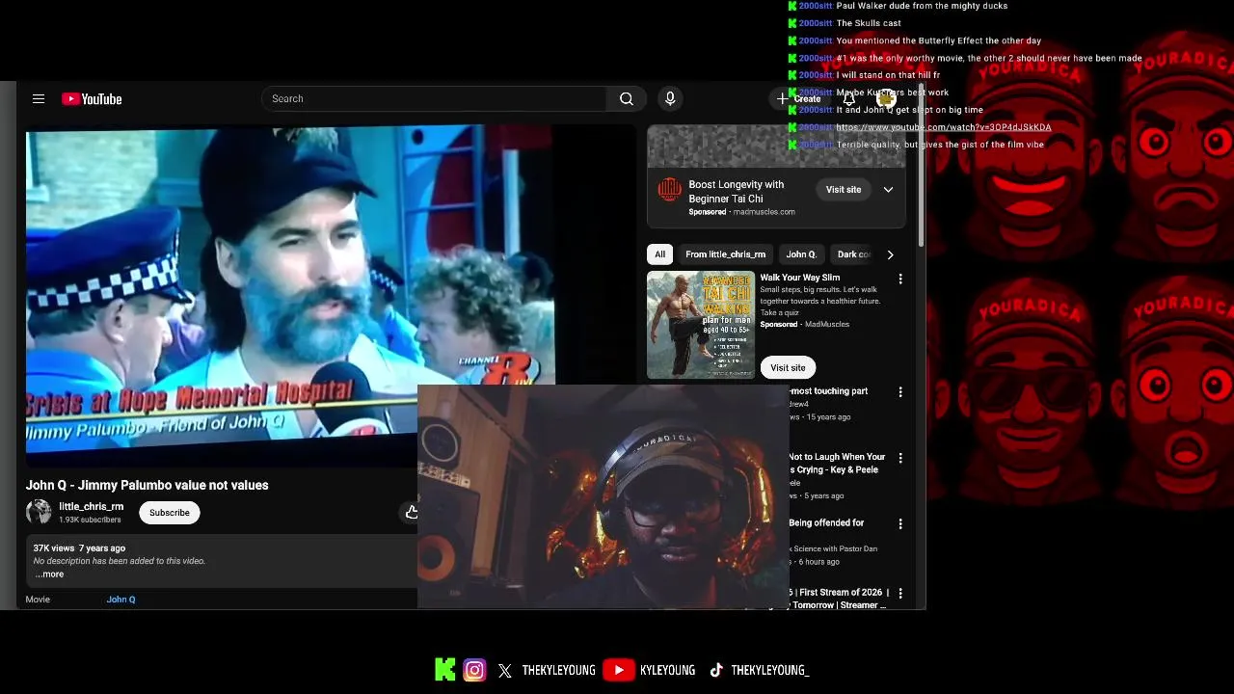1234x694 pixels.
Task: Select the From little_chris_rm chip
Action: point(726,254)
